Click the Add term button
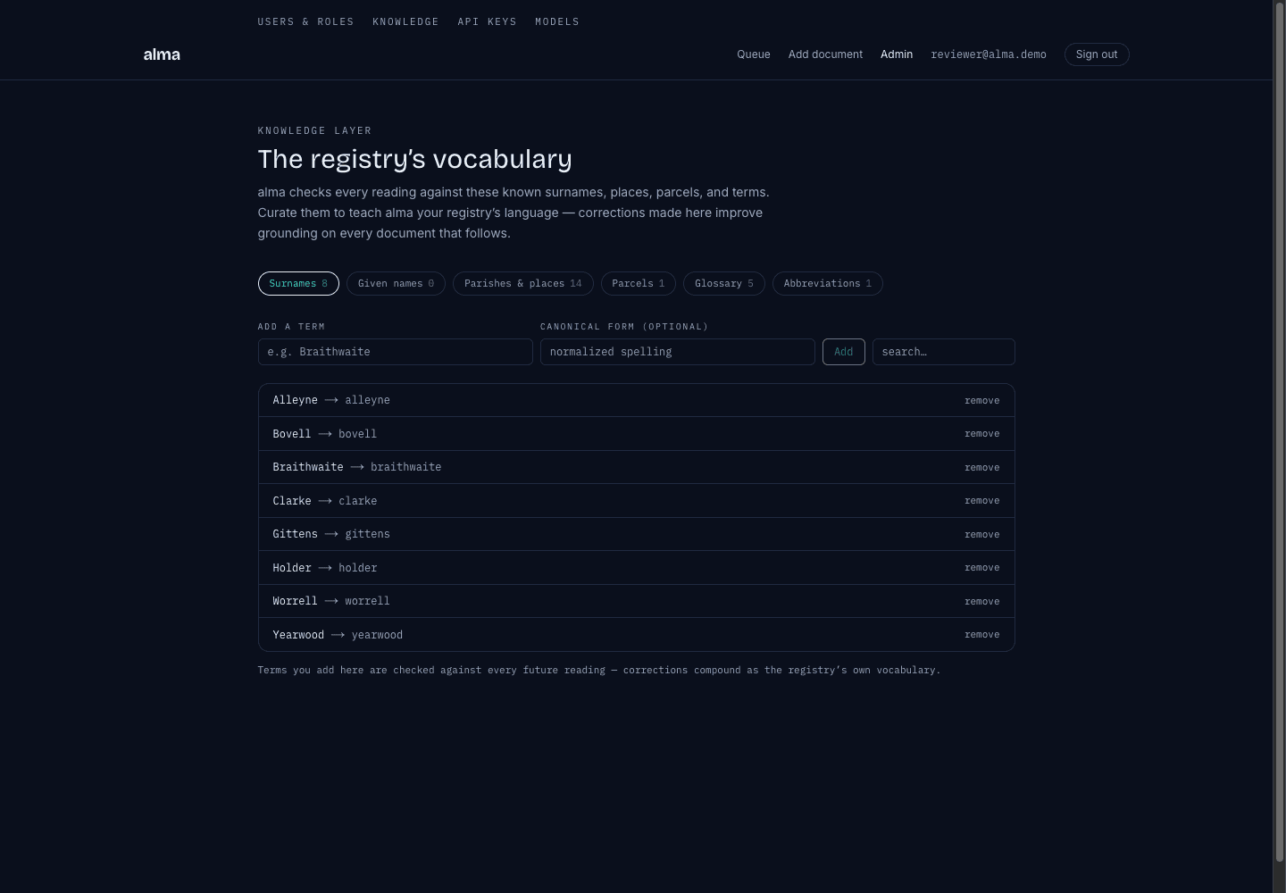This screenshot has width=1286, height=893. click(844, 352)
